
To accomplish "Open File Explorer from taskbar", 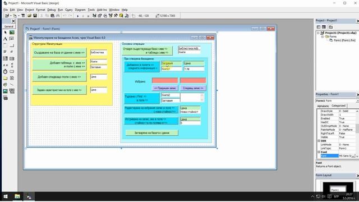I will 17,196.
